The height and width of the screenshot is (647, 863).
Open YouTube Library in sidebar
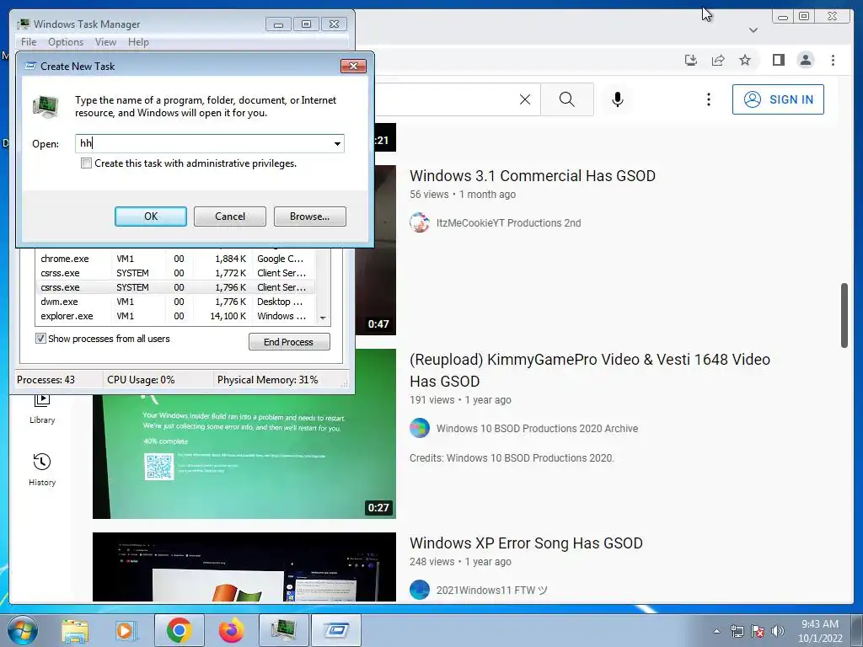click(42, 410)
